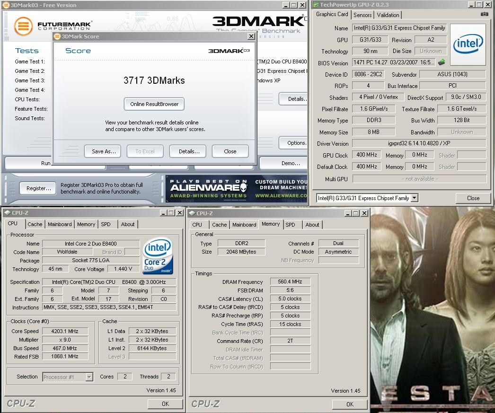Click the memory Size value 2048 MBytes

pos(241,252)
